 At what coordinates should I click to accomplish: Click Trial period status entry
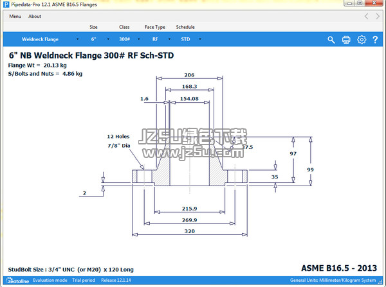pyautogui.click(x=84, y=281)
